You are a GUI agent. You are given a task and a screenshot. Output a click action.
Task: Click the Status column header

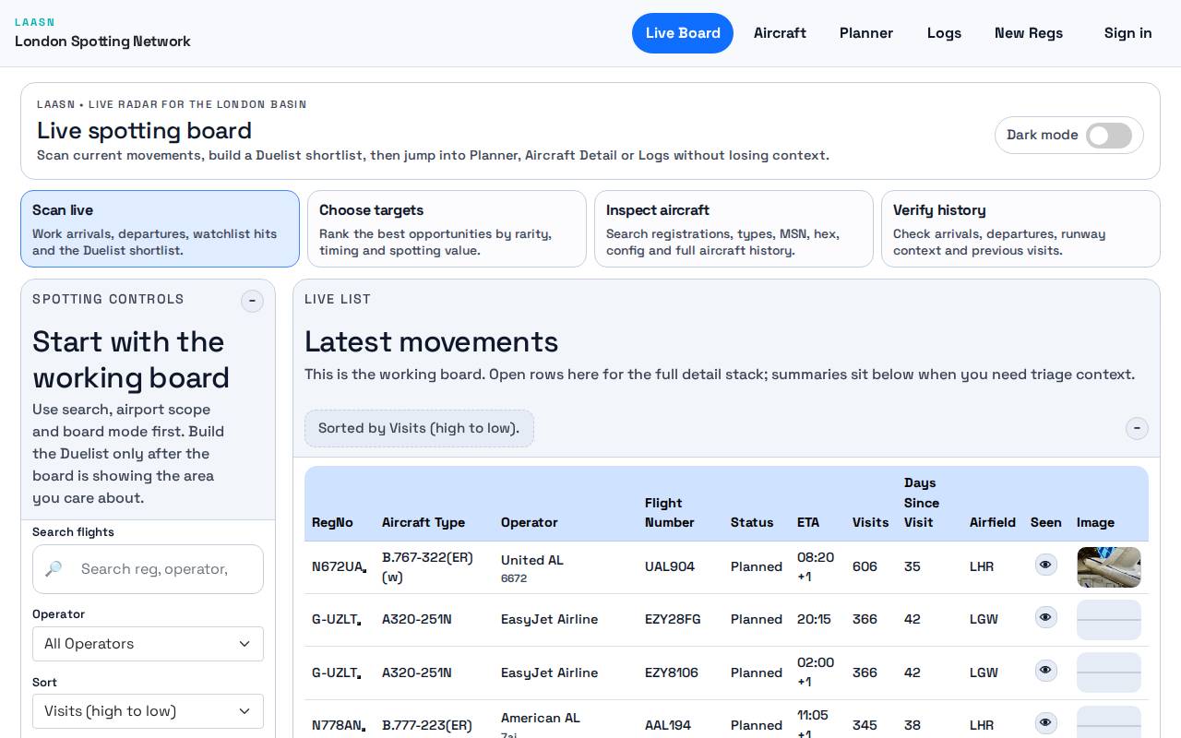tap(752, 523)
